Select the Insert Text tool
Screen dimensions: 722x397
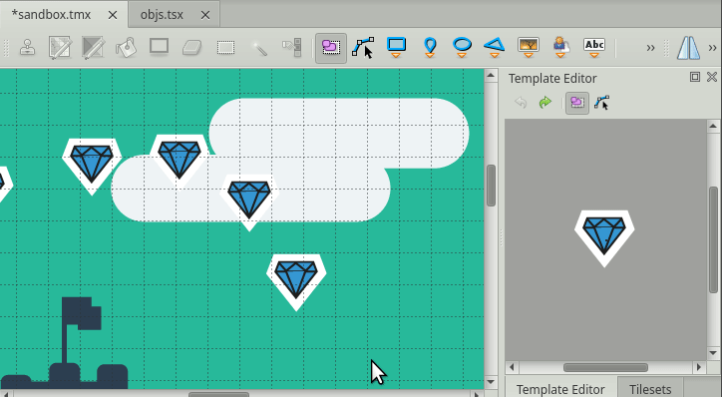pos(594,48)
